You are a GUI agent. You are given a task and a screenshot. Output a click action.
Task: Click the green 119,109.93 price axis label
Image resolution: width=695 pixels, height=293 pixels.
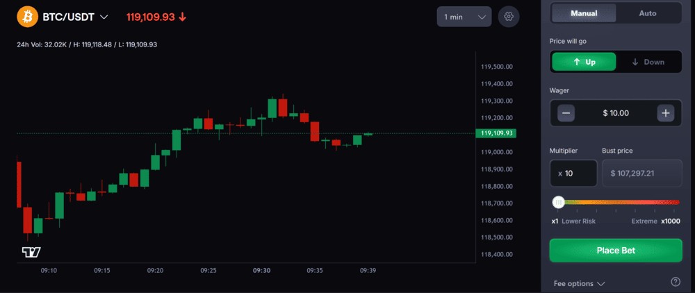pos(497,133)
